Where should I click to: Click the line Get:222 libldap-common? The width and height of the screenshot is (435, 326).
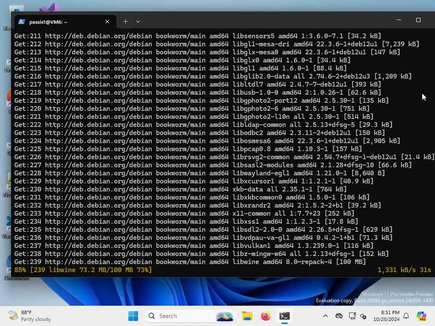[203, 125]
